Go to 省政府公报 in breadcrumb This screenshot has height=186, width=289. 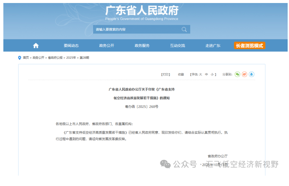(55, 58)
